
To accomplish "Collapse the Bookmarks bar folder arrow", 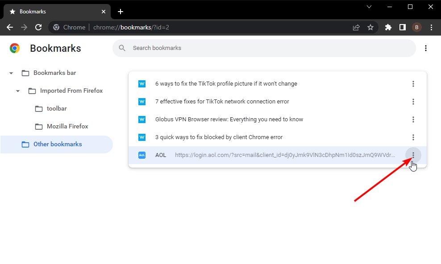I will click(x=11, y=73).
